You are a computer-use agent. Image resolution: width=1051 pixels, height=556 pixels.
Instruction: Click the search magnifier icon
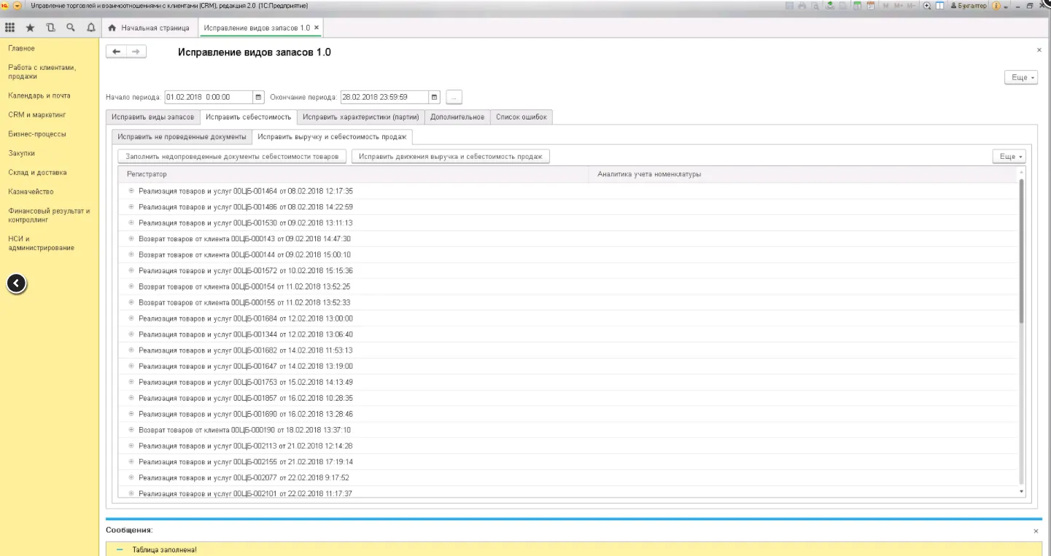71,28
